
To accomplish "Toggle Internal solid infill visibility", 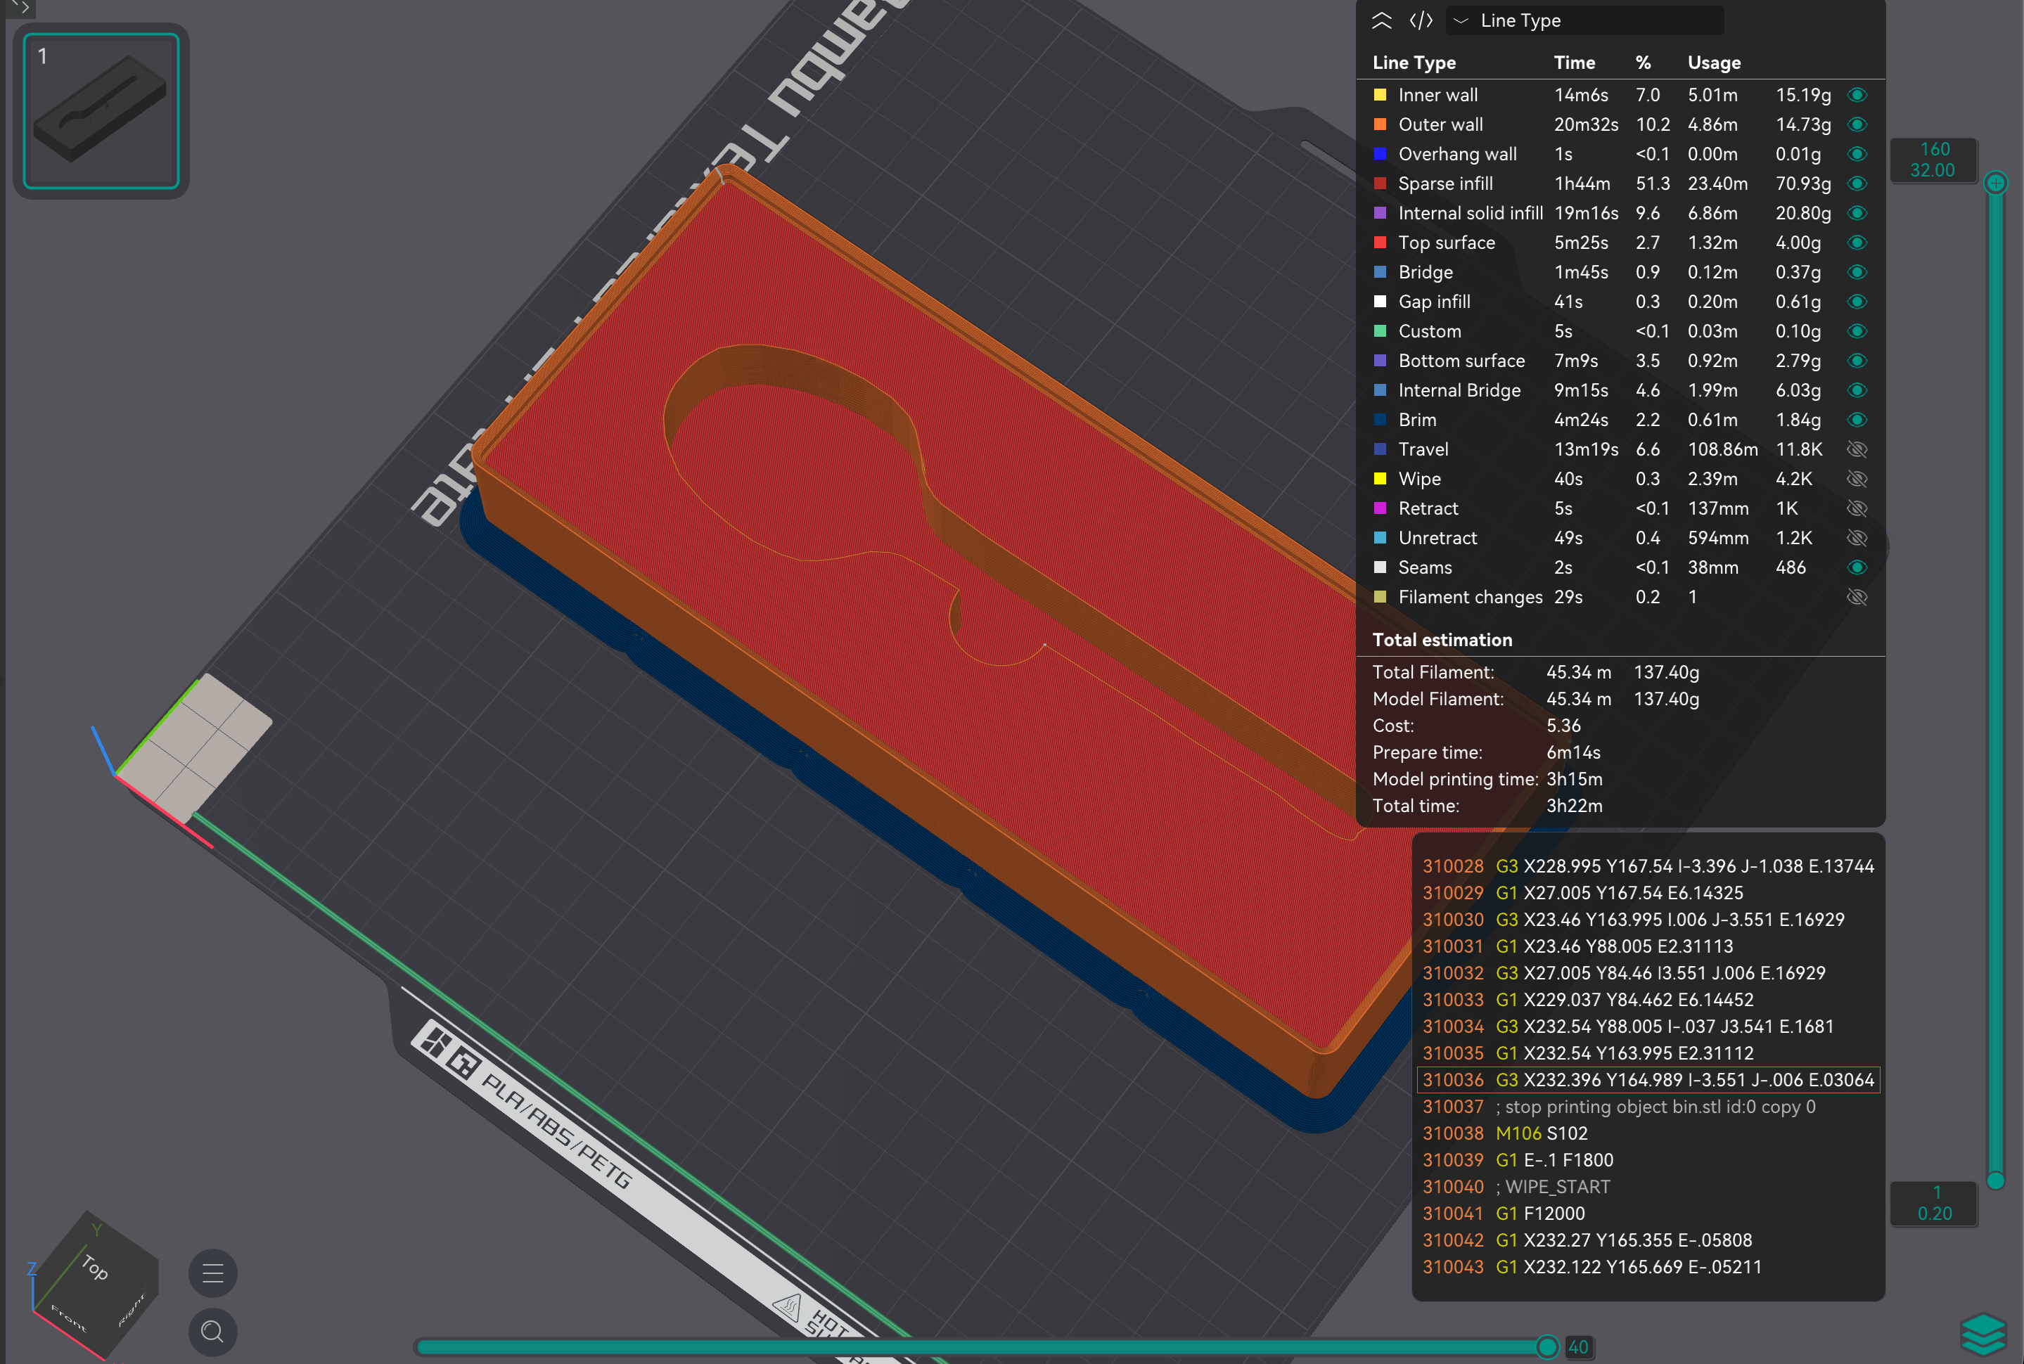I will [1856, 213].
